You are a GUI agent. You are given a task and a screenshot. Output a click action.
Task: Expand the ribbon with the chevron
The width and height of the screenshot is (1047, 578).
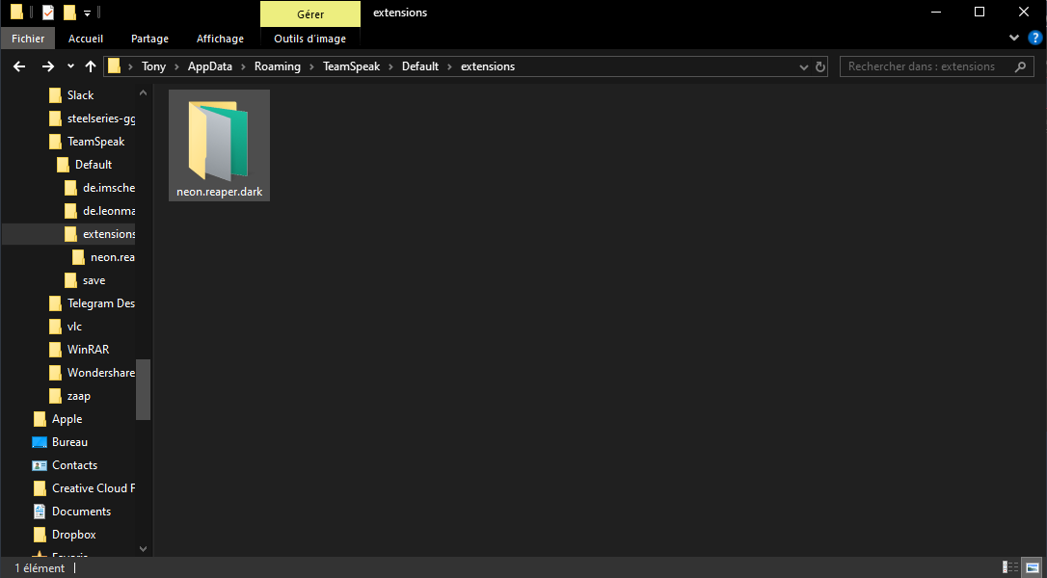tap(1014, 38)
